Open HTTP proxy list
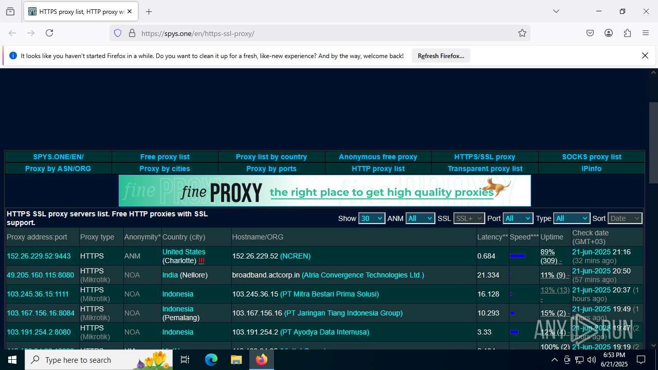The height and width of the screenshot is (370, 658). coord(378,169)
